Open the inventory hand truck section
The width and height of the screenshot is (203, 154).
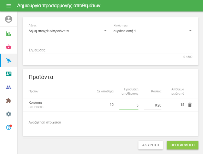tap(8, 60)
